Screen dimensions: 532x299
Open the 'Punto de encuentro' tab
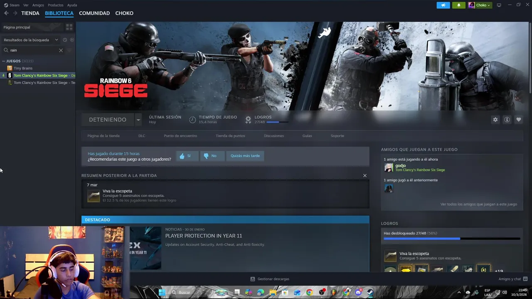180,136
